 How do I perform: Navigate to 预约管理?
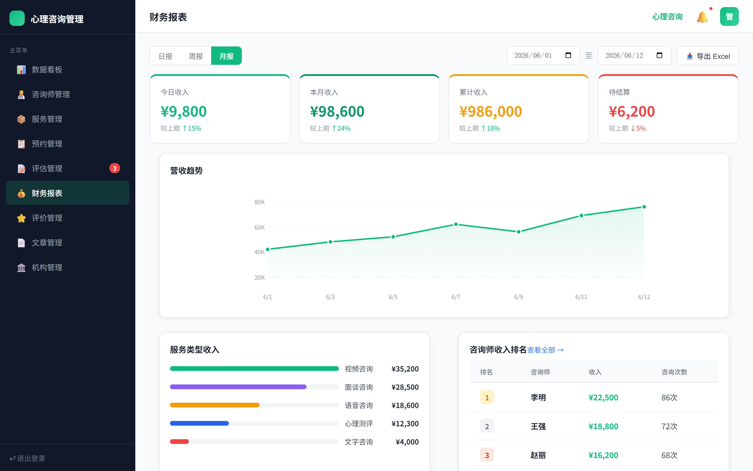point(68,144)
